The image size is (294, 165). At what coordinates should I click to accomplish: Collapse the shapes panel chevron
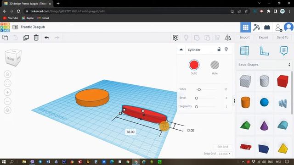[x=234, y=101]
